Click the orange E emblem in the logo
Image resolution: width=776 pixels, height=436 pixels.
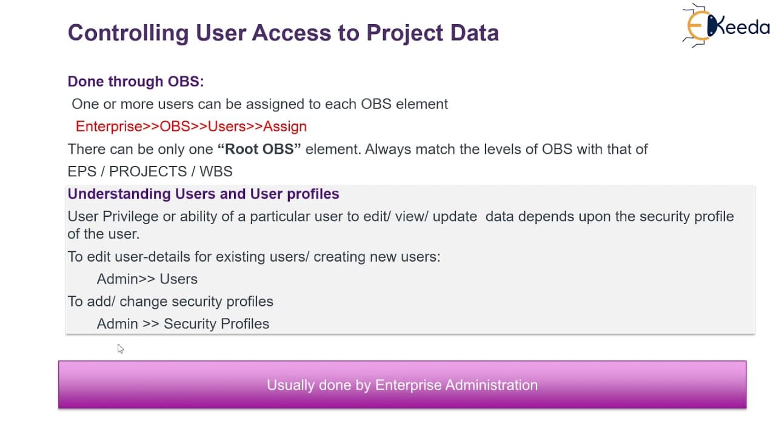[x=697, y=26]
